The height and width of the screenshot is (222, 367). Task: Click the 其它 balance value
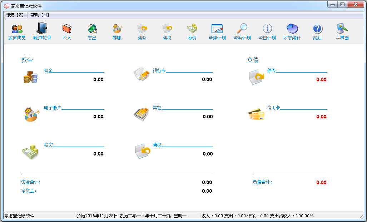click(x=208, y=117)
